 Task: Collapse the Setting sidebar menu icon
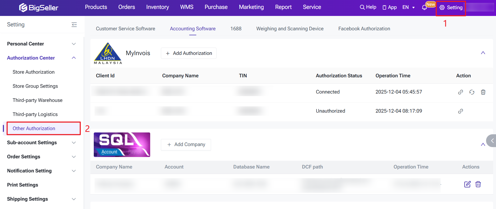pos(74,25)
